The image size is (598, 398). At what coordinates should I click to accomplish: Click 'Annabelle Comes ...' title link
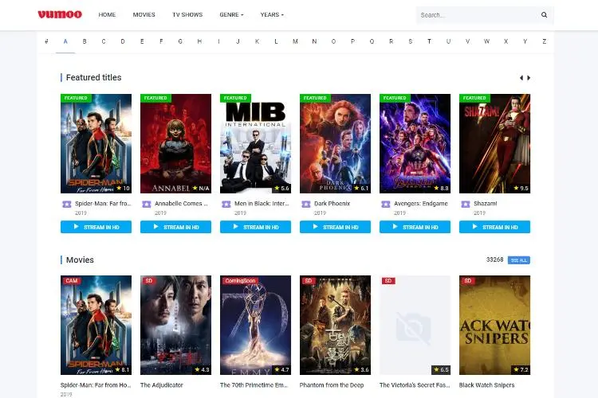[181, 204]
